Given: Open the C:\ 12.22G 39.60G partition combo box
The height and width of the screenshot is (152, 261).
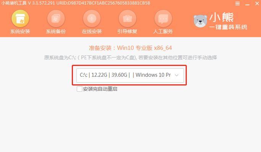Looking at the screenshot, I should (x=130, y=75).
